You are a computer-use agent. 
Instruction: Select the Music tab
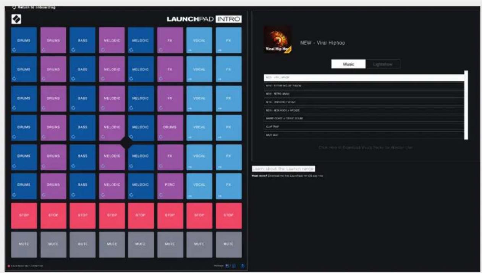click(349, 64)
